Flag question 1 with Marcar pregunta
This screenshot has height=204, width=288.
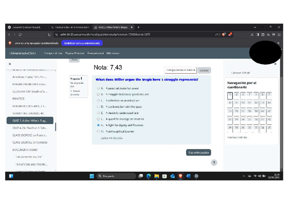tap(75, 93)
